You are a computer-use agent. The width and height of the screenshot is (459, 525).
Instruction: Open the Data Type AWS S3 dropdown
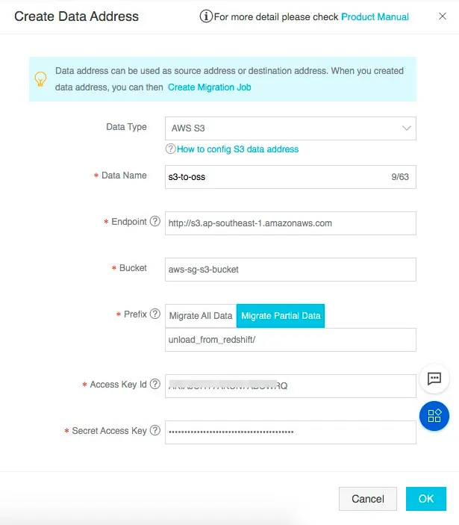point(290,128)
